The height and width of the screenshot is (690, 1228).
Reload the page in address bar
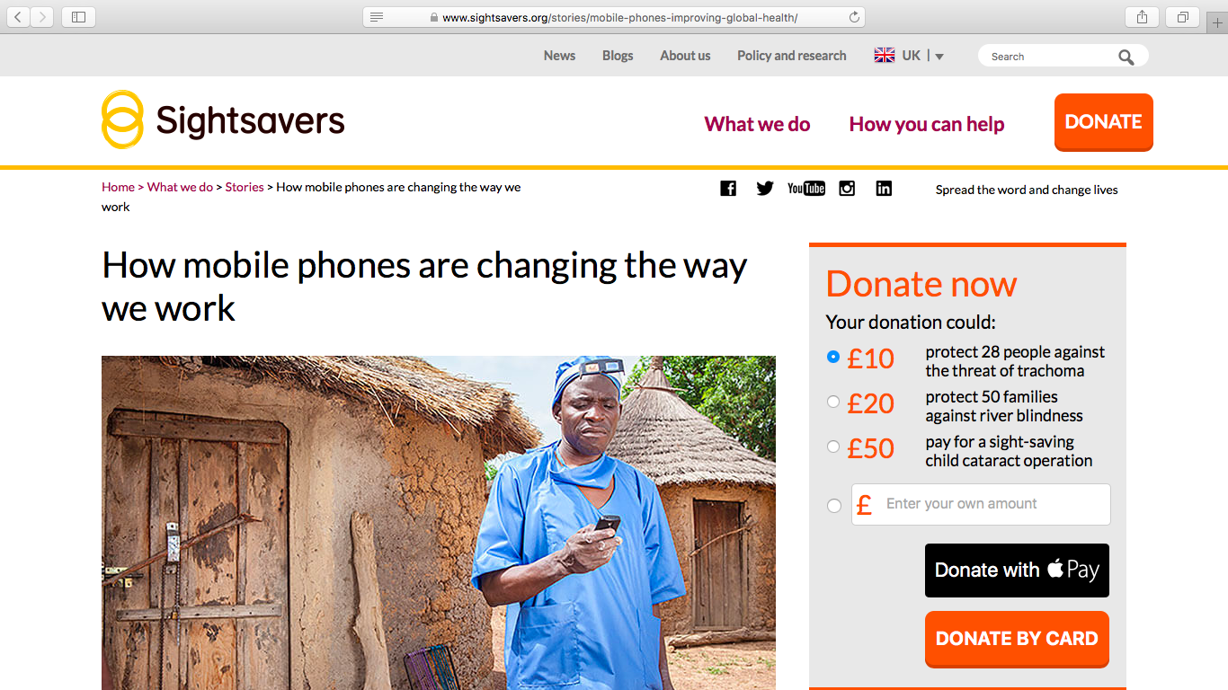point(854,17)
